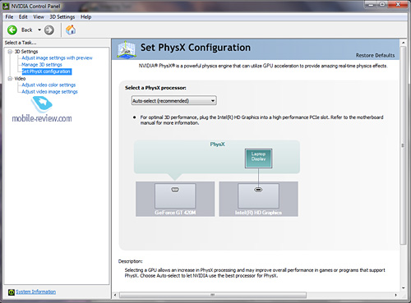Collapse the Video tree node

[x=10, y=79]
